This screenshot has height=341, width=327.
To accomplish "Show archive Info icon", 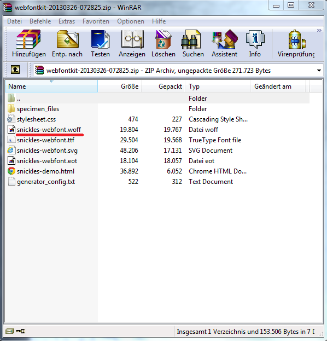I will (x=255, y=39).
